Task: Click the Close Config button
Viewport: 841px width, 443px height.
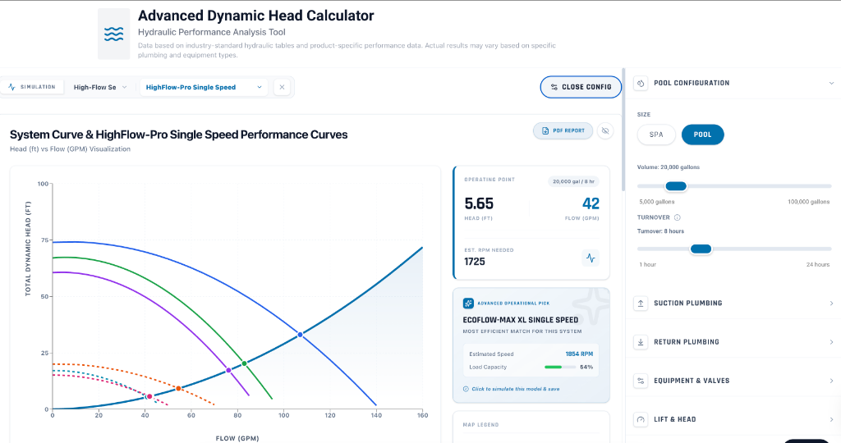Action: click(581, 87)
